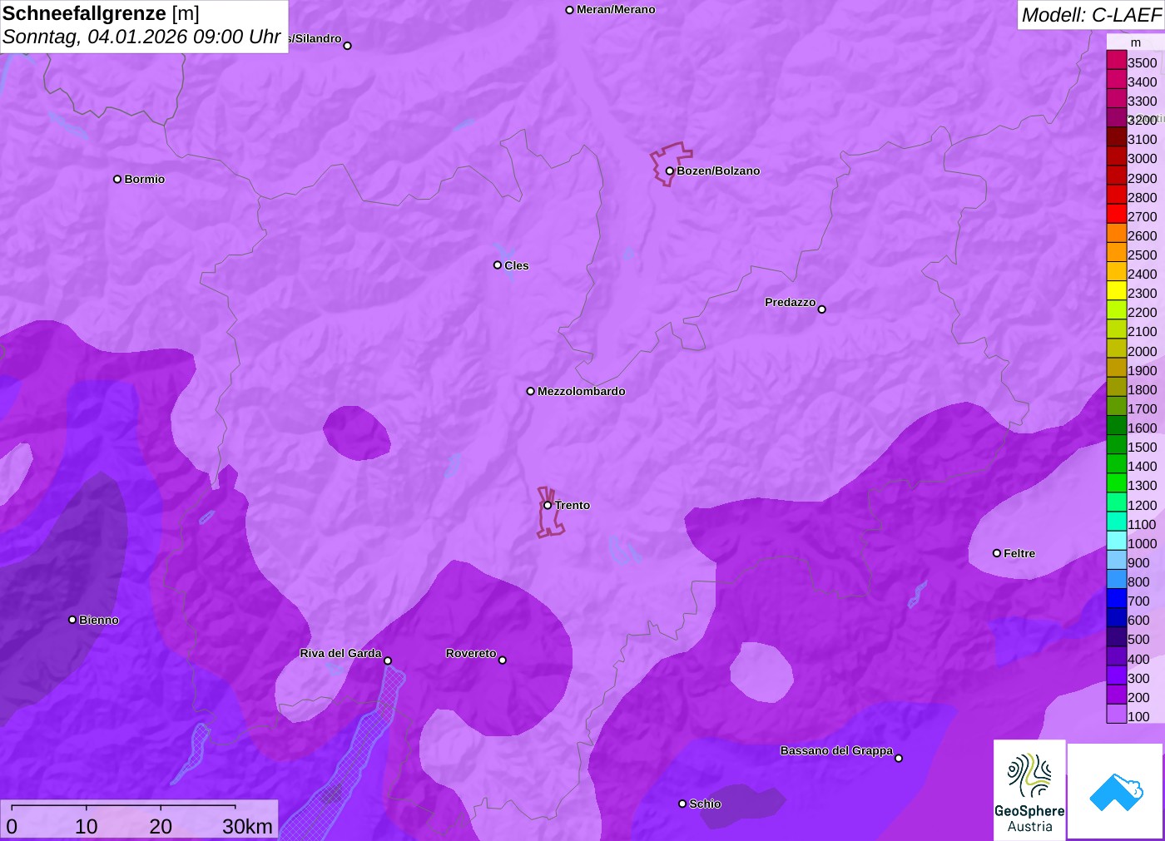Click the Modell: C-LAEF label
Viewport: 1165px width, 841px height.
(1091, 15)
